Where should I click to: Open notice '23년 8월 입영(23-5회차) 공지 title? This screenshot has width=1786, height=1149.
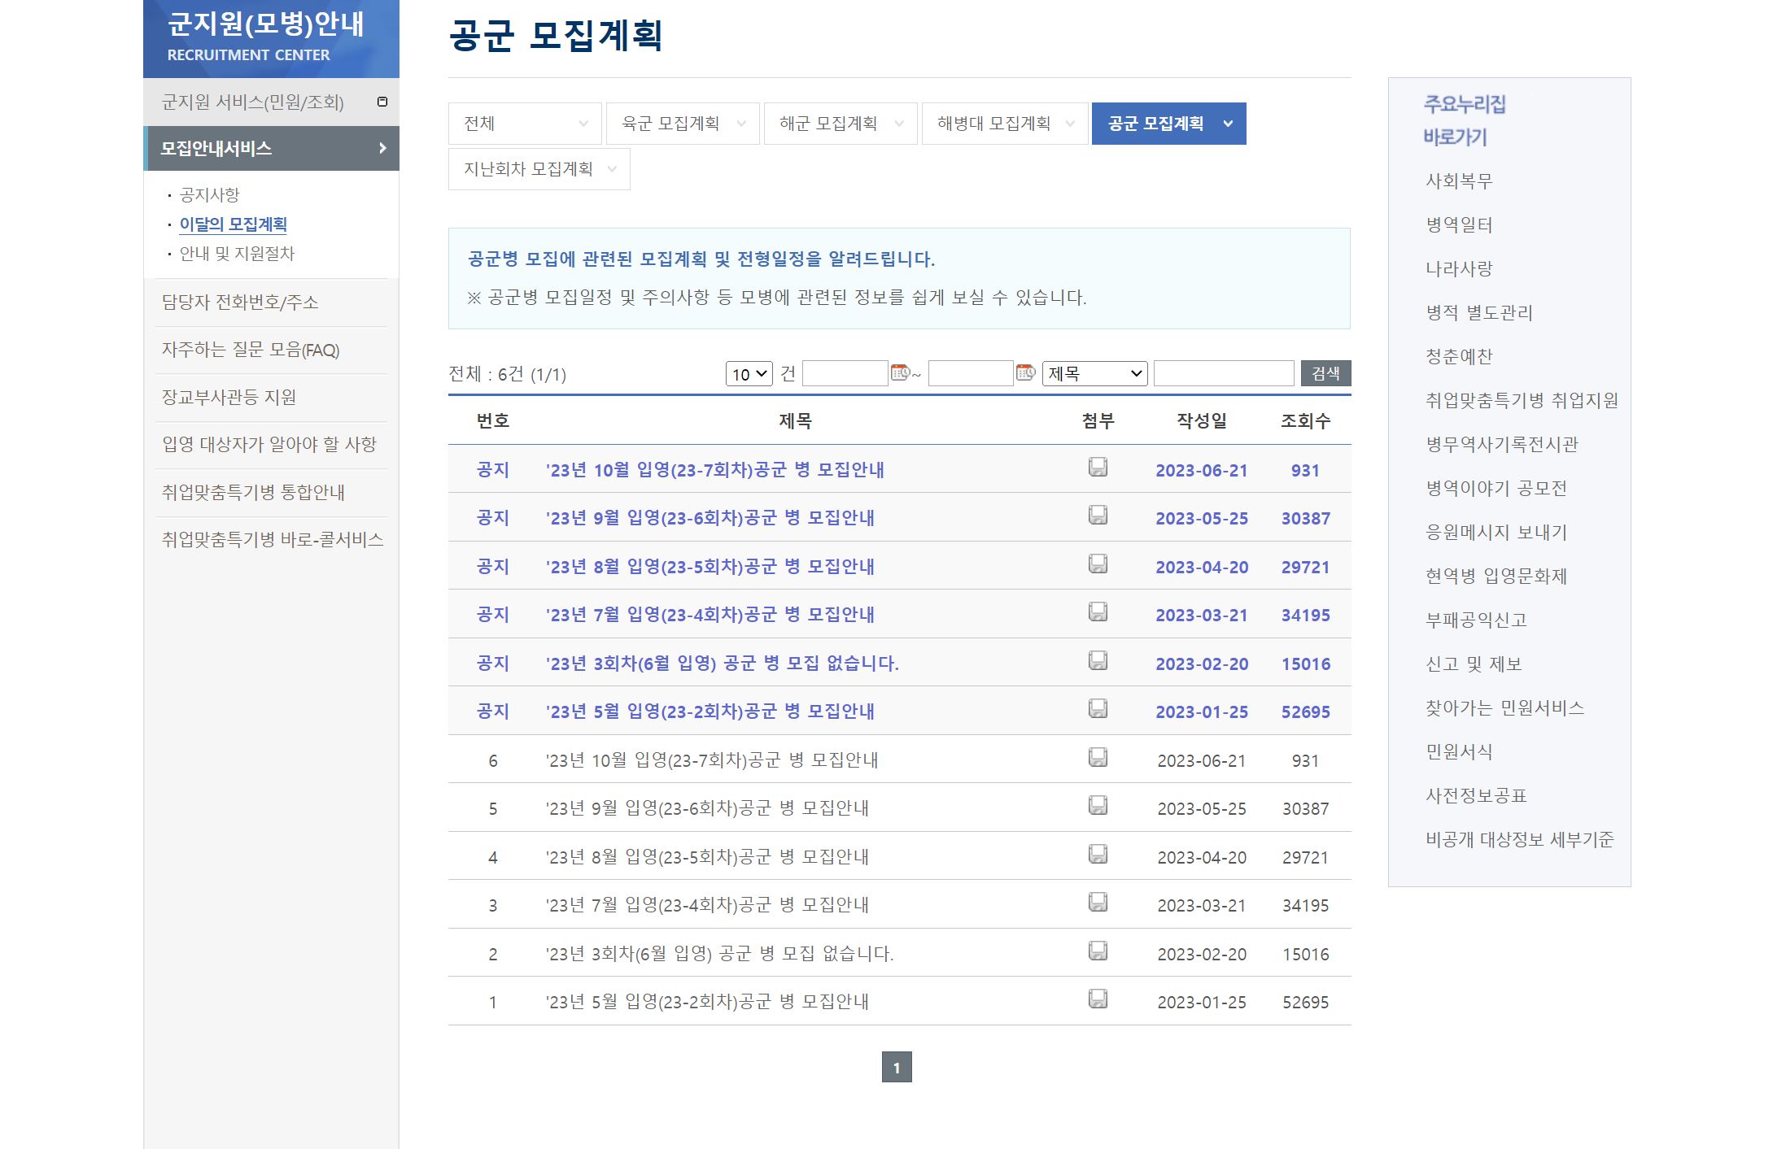tap(710, 567)
